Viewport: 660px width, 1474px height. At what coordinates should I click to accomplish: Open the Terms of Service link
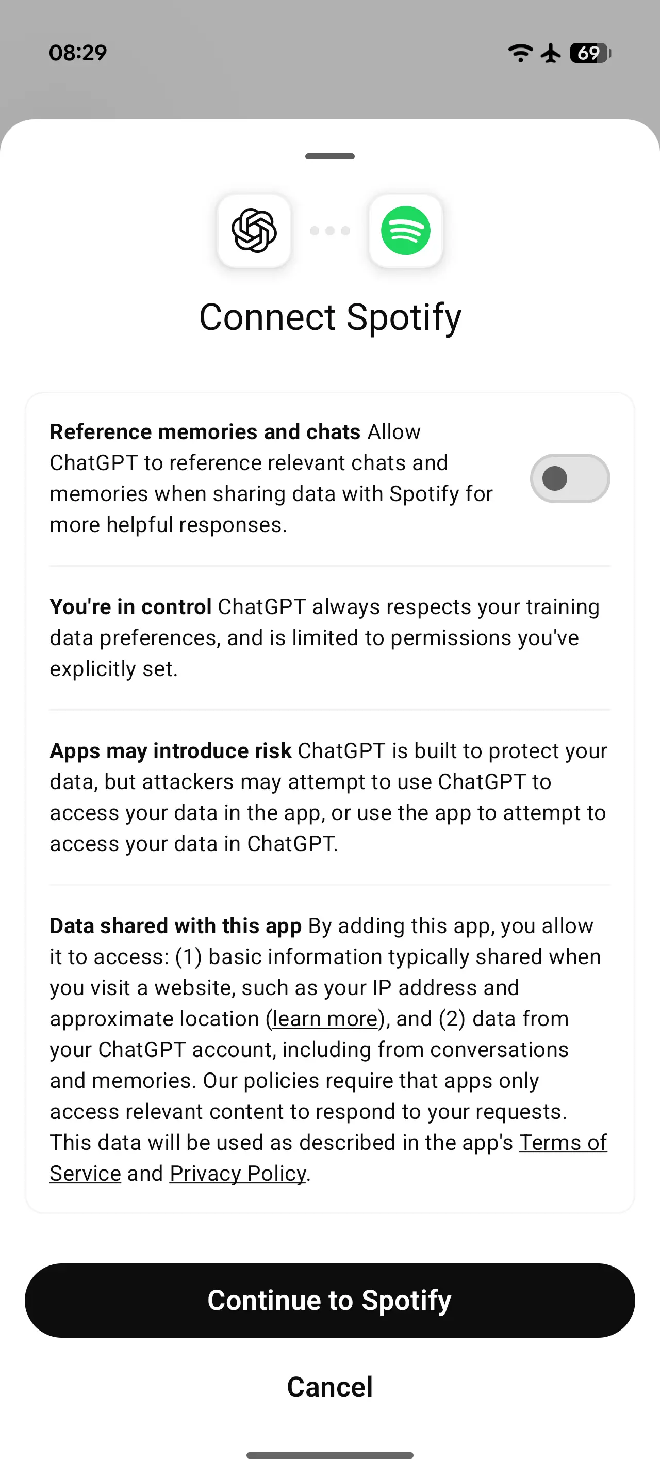(x=563, y=1143)
